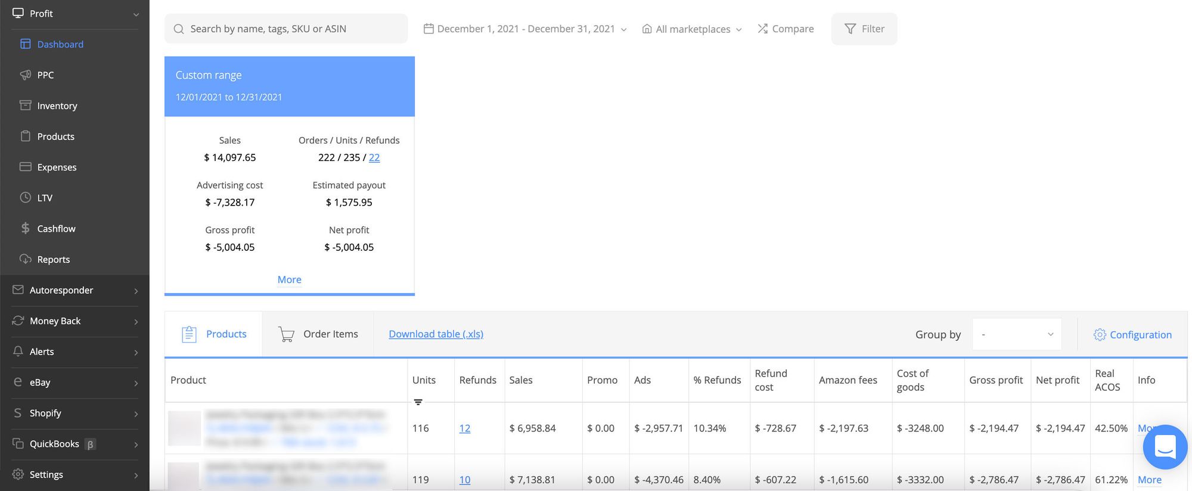Click the Autoresponder envelope icon

(18, 290)
